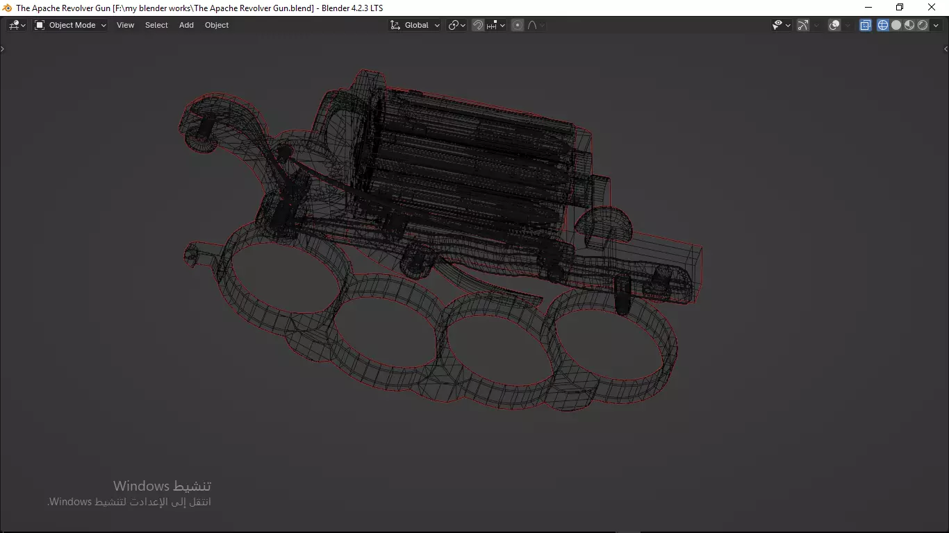The image size is (949, 533).
Task: Switch to material preview shading
Action: tap(909, 25)
